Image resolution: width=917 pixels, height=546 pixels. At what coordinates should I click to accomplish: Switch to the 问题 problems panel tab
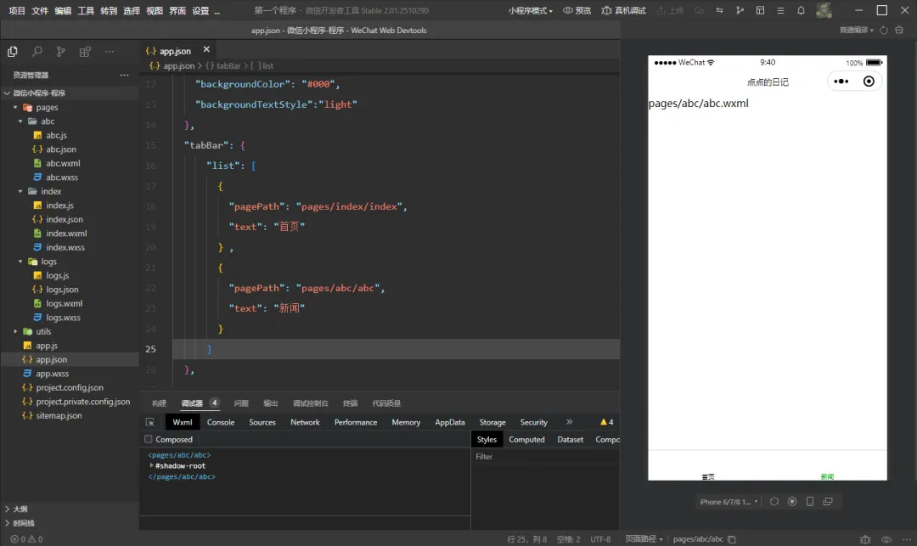click(x=241, y=403)
